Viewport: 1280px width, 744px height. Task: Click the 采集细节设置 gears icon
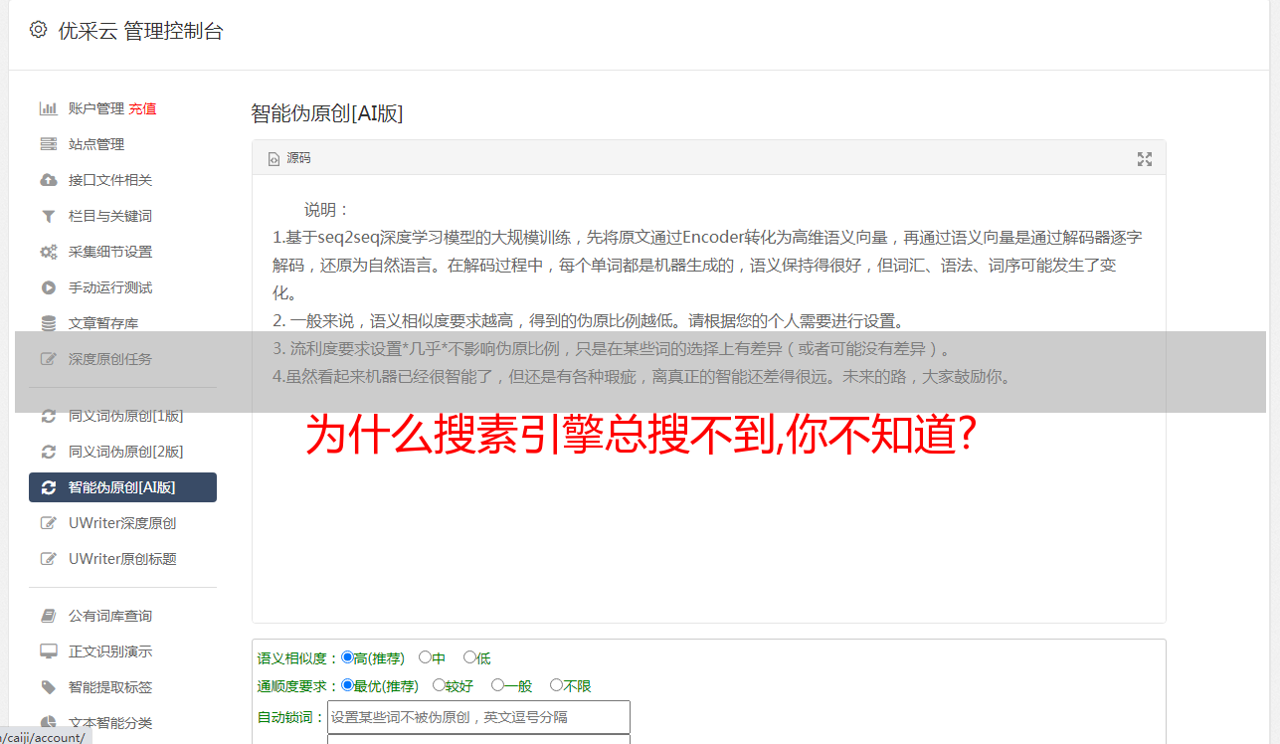pos(48,252)
